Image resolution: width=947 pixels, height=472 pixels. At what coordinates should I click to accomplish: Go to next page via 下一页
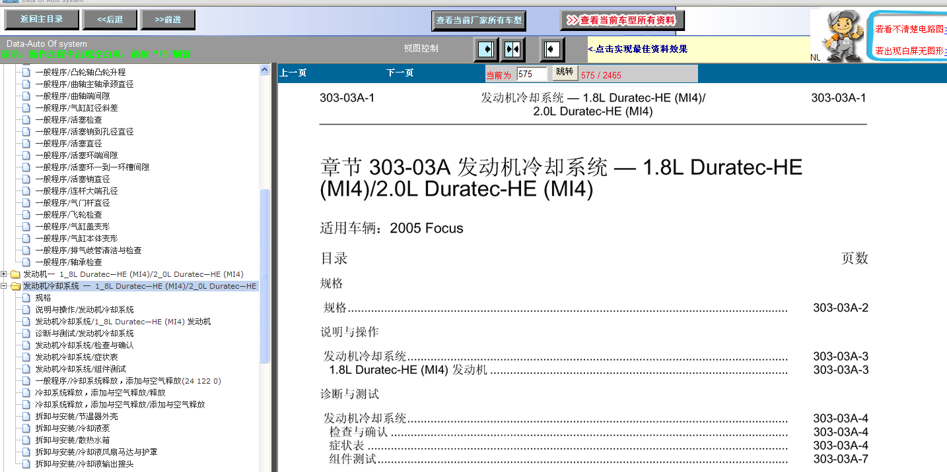(x=400, y=73)
